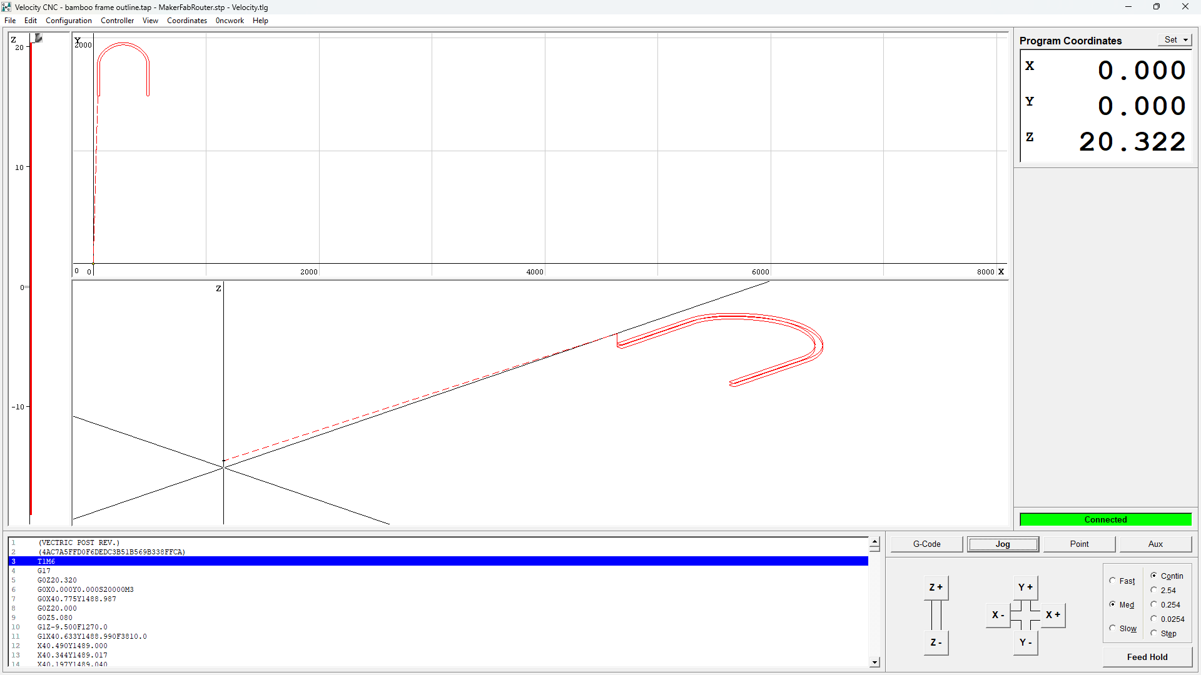Jog the machine with Y-
The width and height of the screenshot is (1201, 675).
coord(1025,642)
